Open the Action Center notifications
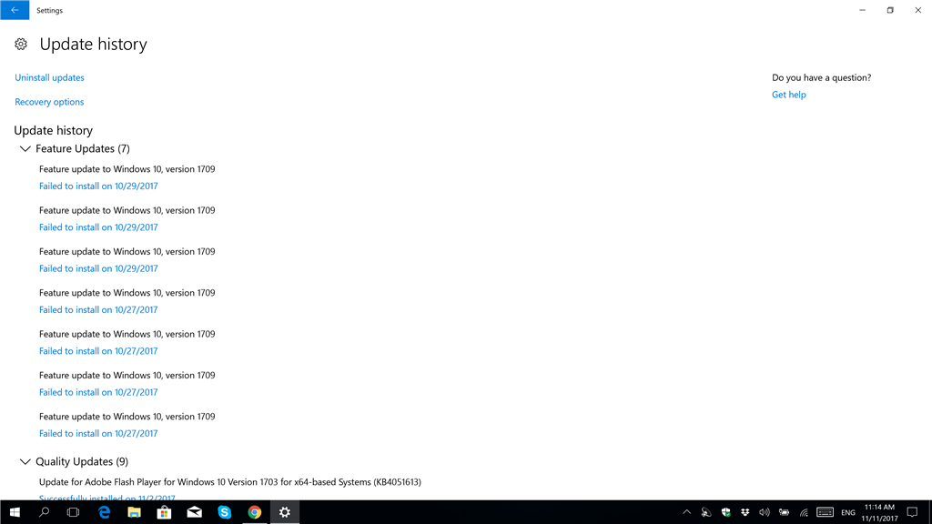Viewport: 932px width, 524px height. [x=912, y=512]
